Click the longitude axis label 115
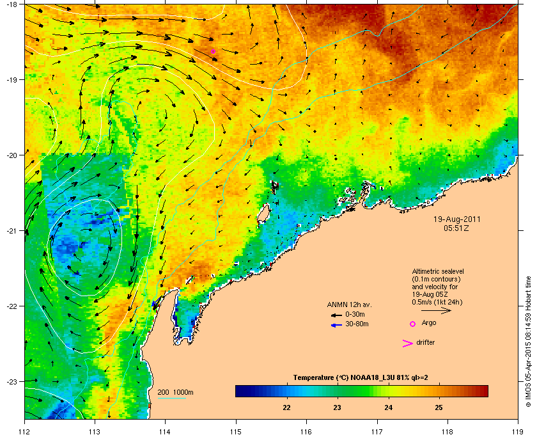This screenshot has height=435, width=537. [236, 431]
